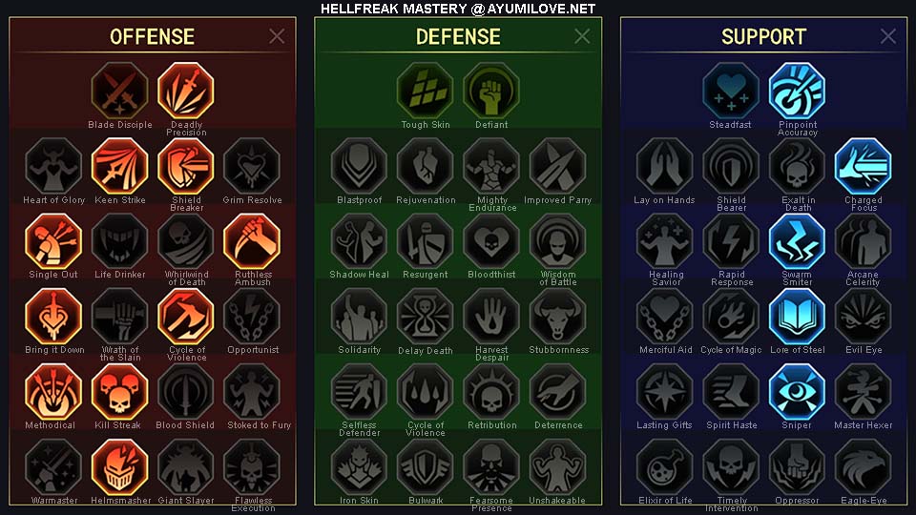This screenshot has height=515, width=916.
Task: Select the Delay Death hourglass icon
Action: click(x=426, y=317)
